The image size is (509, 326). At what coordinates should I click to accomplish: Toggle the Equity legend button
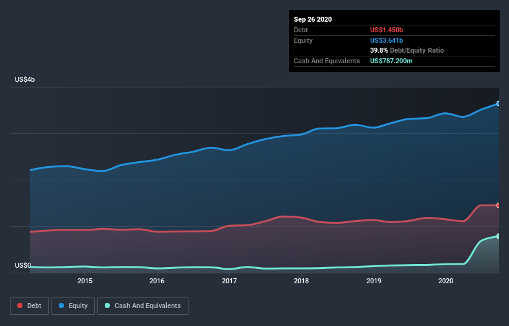click(73, 306)
